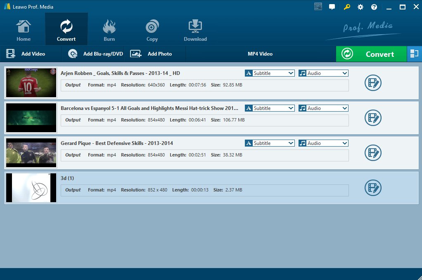This screenshot has height=280, width=422.
Task: Open the Download tab
Action: (x=195, y=30)
